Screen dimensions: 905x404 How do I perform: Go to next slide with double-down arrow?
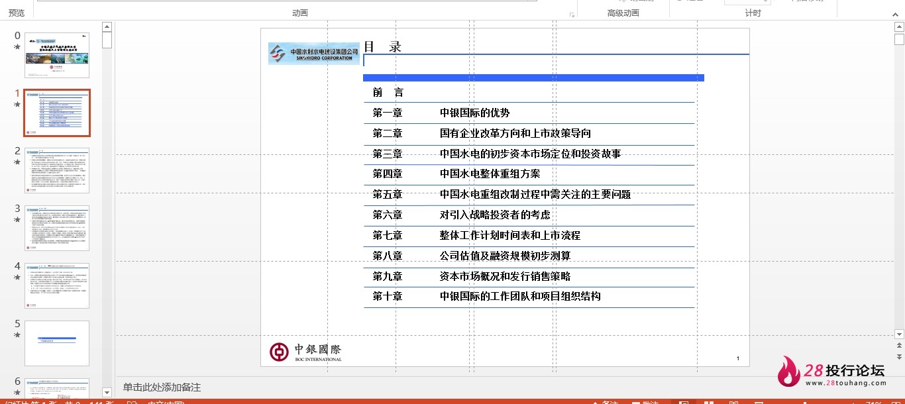(899, 358)
